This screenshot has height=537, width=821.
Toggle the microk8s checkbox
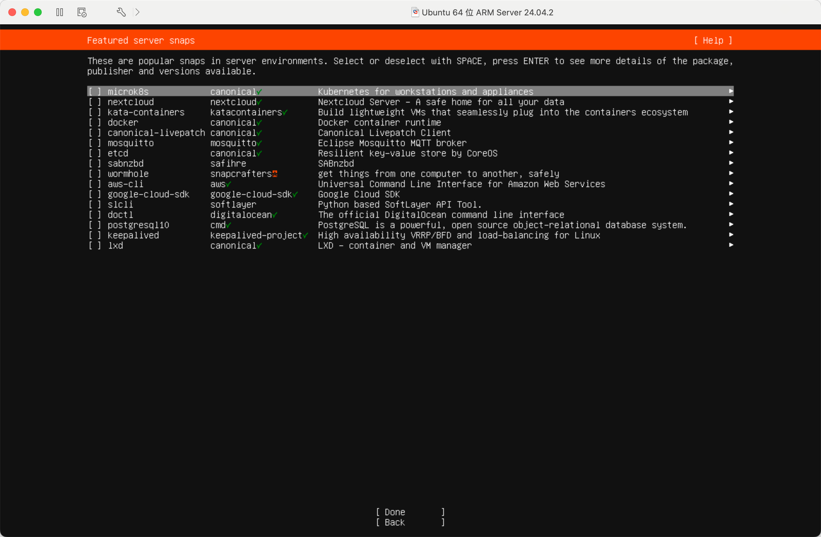95,92
